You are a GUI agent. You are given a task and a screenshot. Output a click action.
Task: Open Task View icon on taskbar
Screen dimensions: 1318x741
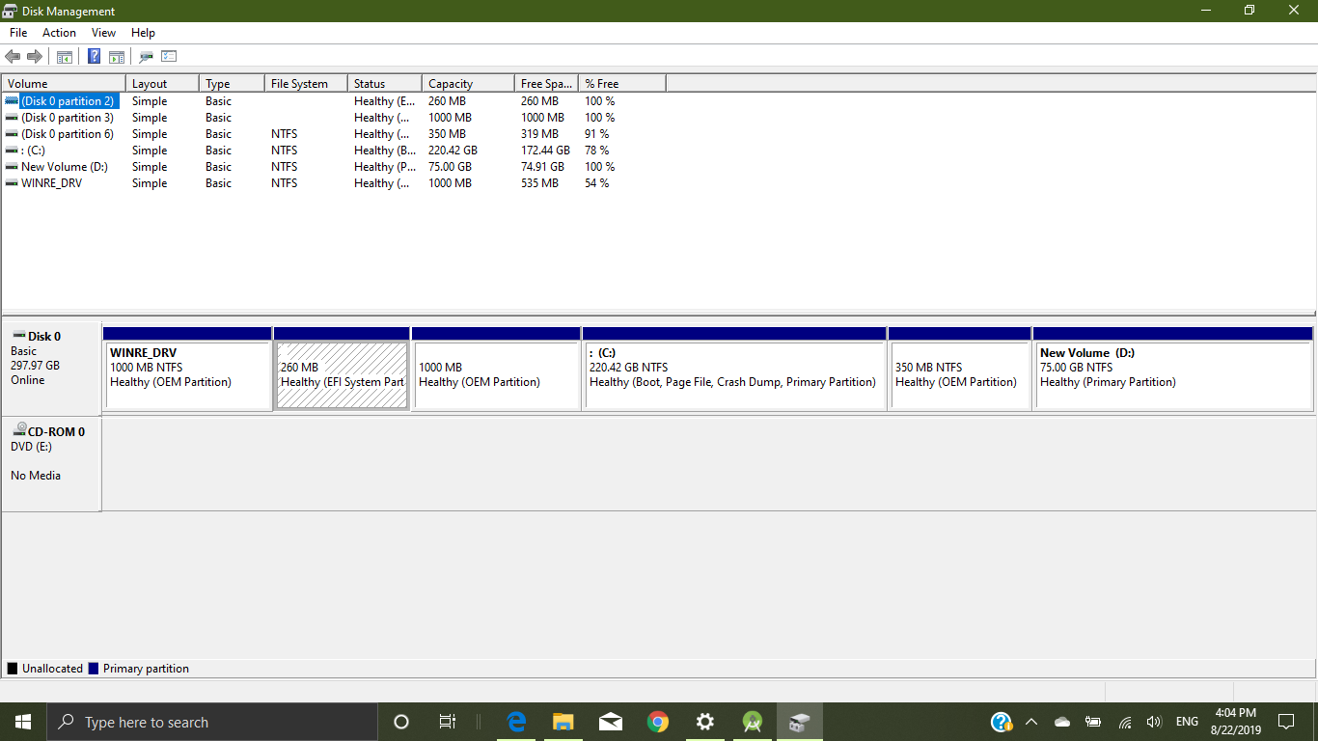pos(448,722)
